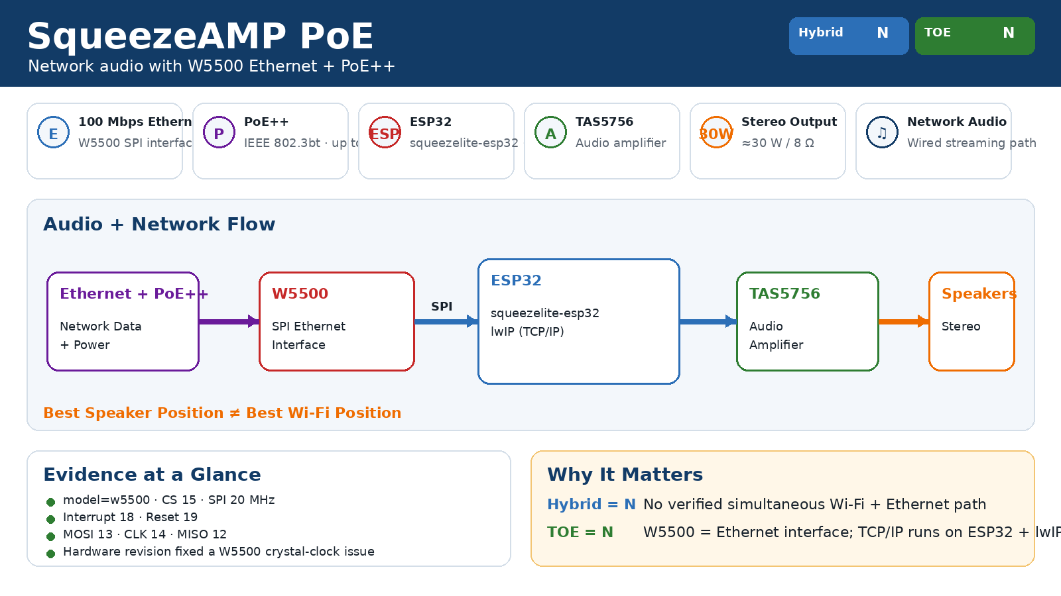Click the blue 'Hybrid = N' label
This screenshot has height=596, width=1061.
(591, 505)
